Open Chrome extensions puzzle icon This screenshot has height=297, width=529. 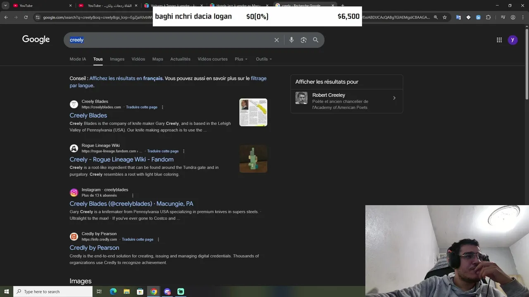pyautogui.click(x=488, y=17)
